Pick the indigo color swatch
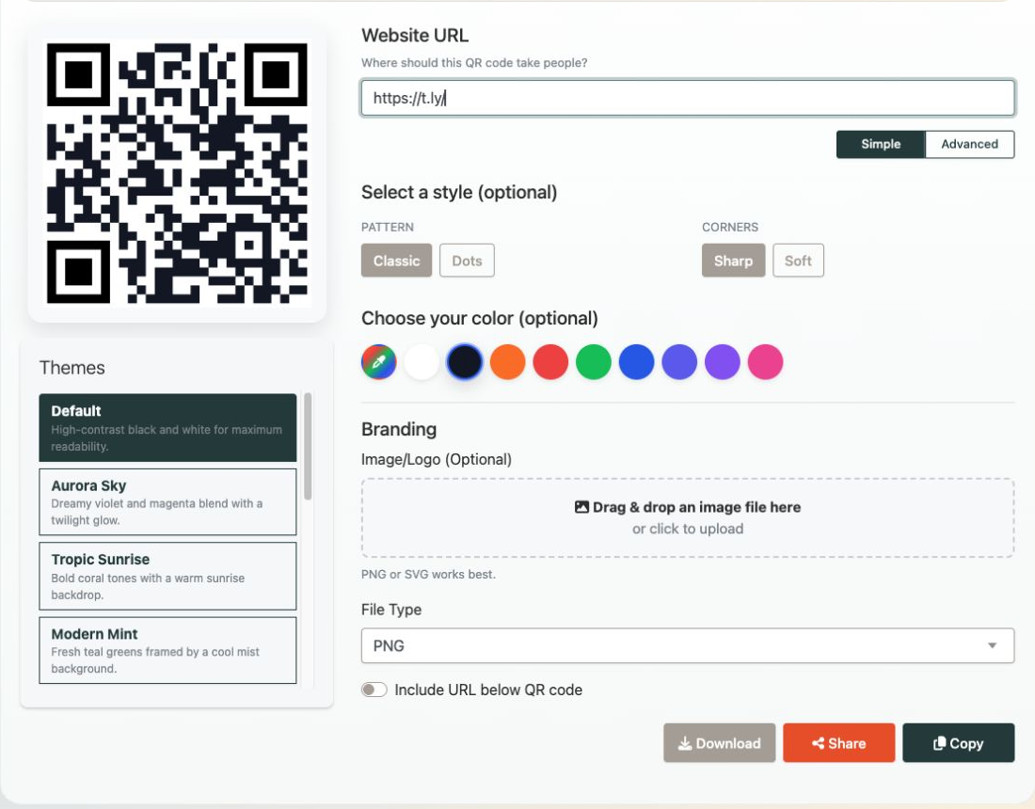Screen dimensions: 1035x809 point(679,361)
